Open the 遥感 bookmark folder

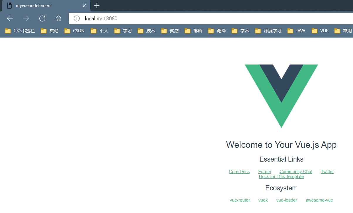[x=170, y=31]
